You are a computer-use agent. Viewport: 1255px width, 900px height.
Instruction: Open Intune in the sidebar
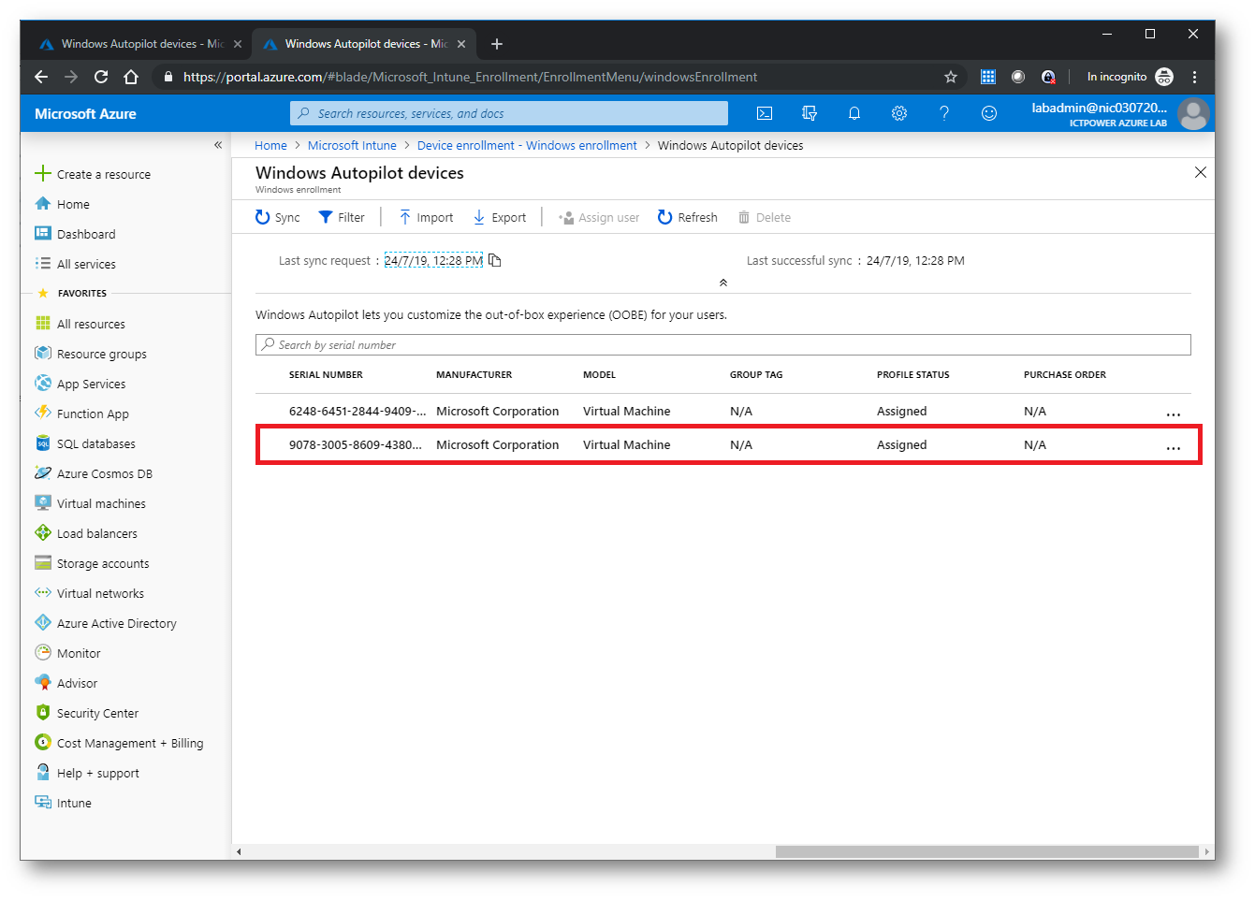[63, 803]
